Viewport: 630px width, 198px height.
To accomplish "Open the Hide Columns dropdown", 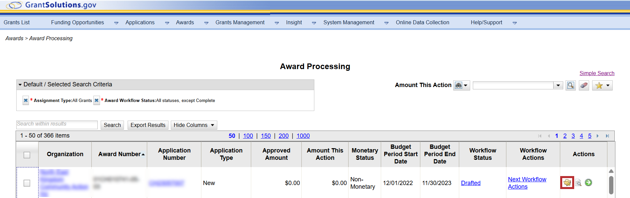I will tap(194, 125).
